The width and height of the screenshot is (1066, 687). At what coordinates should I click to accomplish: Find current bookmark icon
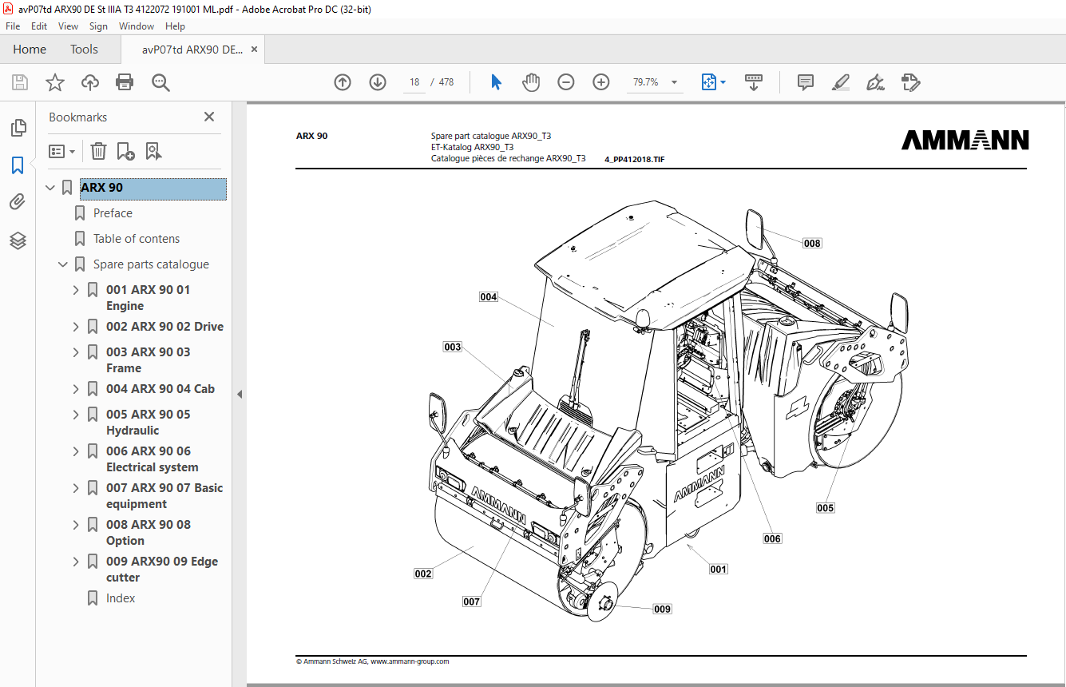[153, 151]
